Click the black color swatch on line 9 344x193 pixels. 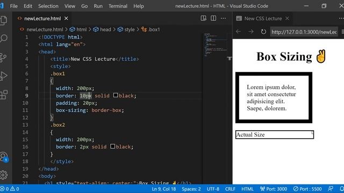[116, 95]
